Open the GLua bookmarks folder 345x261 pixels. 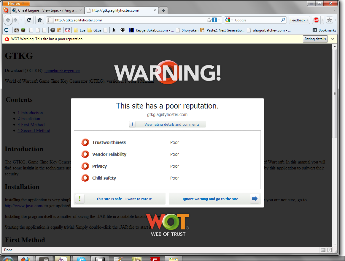click(94, 30)
